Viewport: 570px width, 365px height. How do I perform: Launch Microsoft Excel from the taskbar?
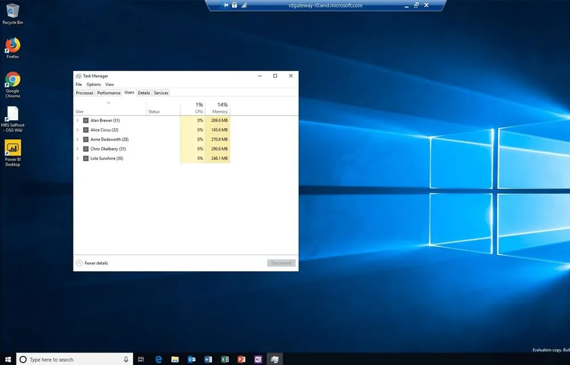point(224,359)
